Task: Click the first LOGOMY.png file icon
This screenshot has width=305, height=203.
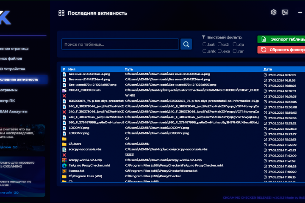Action: pyautogui.click(x=64, y=128)
